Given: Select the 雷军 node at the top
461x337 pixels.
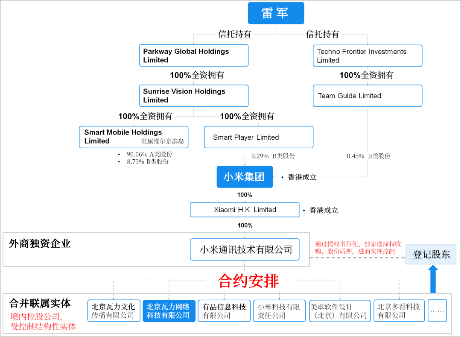Looking at the screenshot, I should (x=276, y=13).
